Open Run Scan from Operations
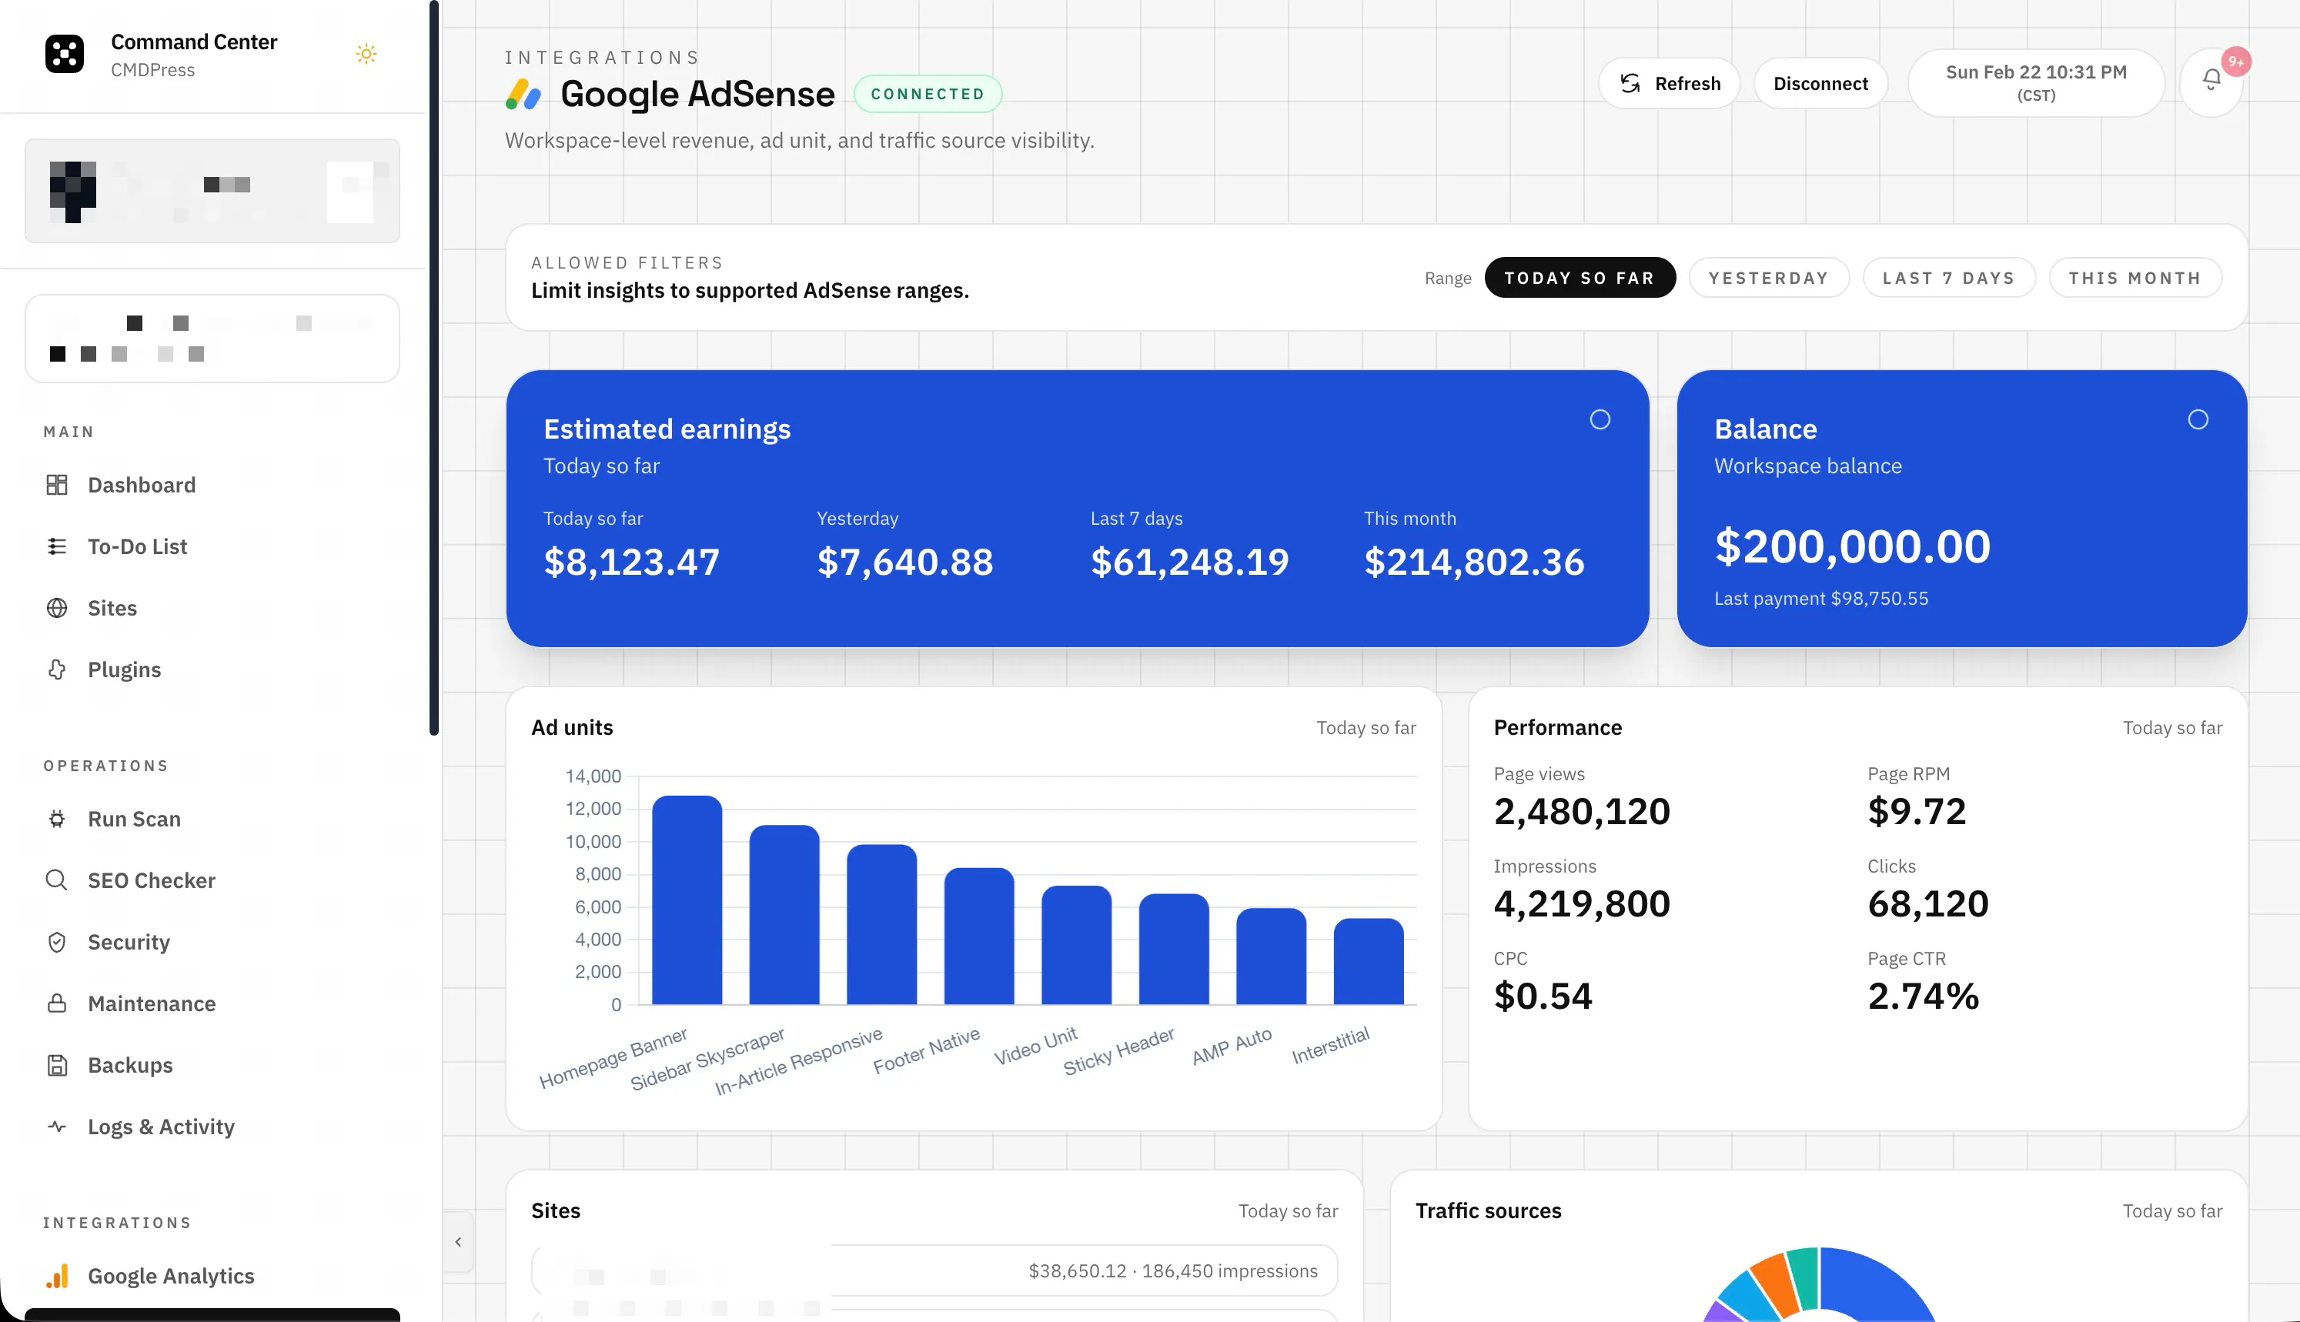Image resolution: width=2300 pixels, height=1322 pixels. tap(212, 819)
